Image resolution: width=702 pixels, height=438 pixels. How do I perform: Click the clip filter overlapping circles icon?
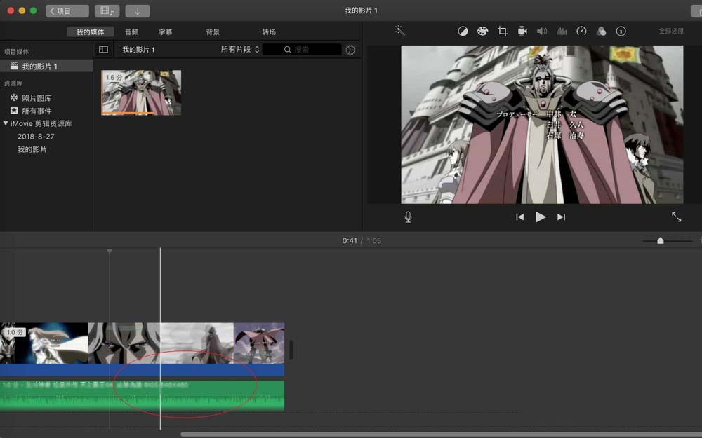[x=602, y=31]
